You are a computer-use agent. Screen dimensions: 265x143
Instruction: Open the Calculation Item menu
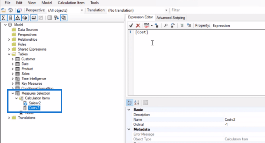(71, 3)
